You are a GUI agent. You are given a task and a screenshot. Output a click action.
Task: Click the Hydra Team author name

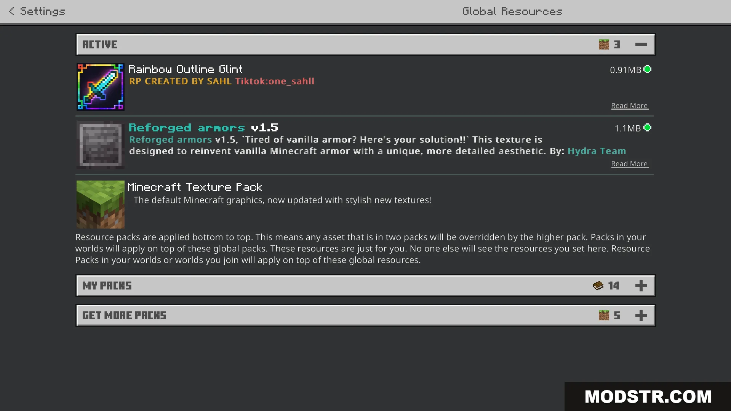coord(597,151)
